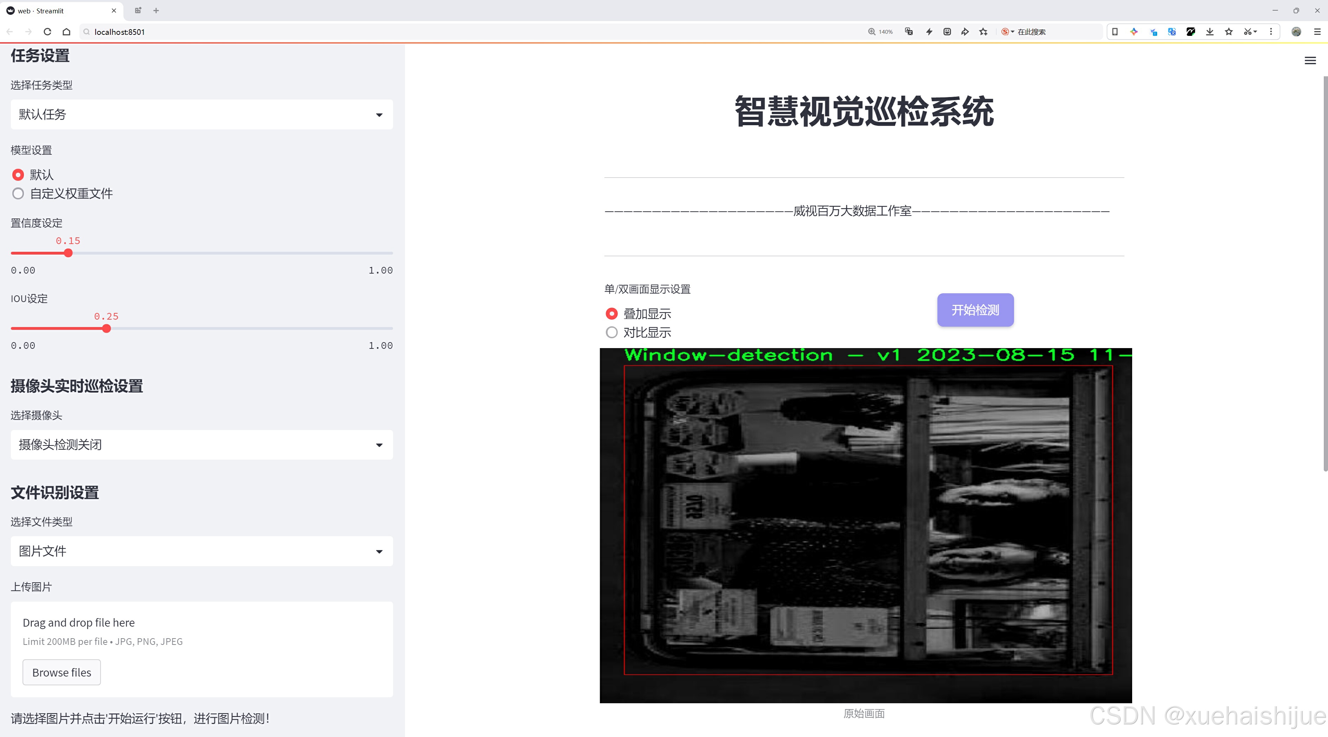1328x737 pixels.
Task: Click the lightning speed-mode icon
Action: (x=929, y=32)
